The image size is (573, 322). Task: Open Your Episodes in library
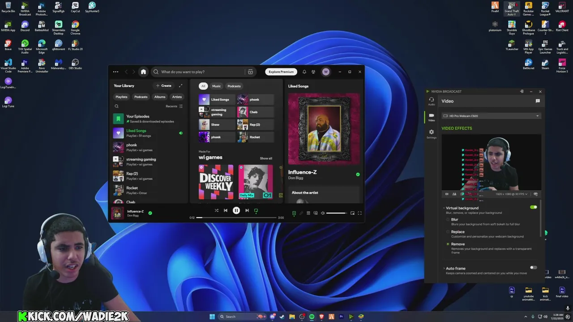(149, 119)
